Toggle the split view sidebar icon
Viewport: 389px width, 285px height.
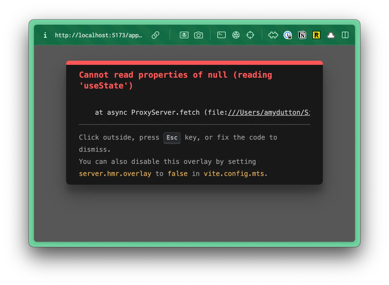345,35
